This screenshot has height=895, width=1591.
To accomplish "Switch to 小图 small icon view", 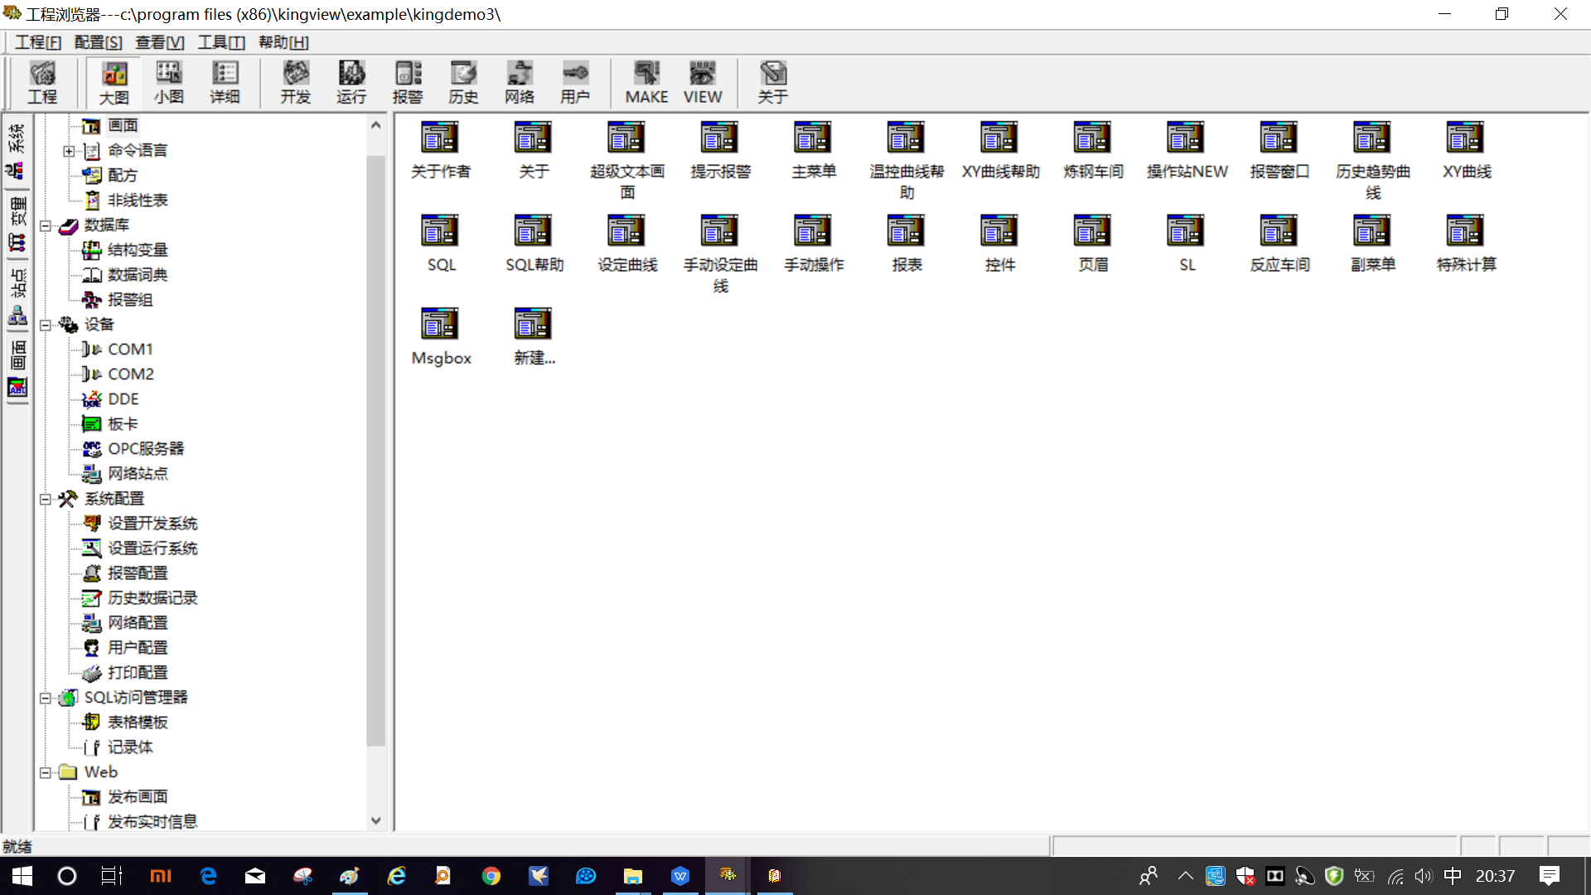I will pos(168,82).
